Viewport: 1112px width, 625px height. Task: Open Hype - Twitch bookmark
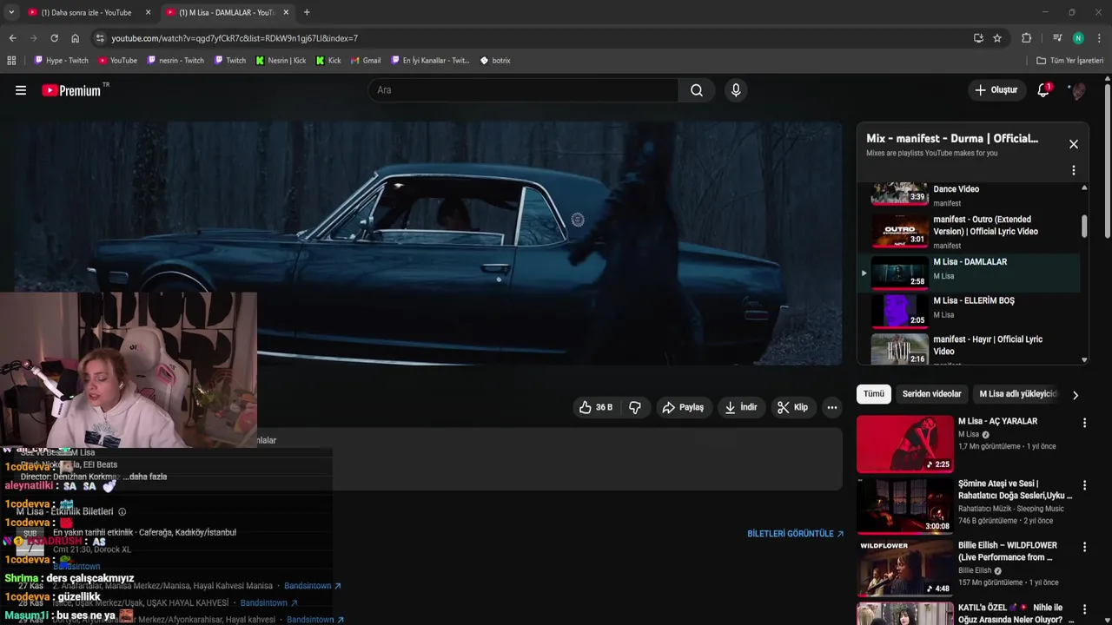click(61, 61)
